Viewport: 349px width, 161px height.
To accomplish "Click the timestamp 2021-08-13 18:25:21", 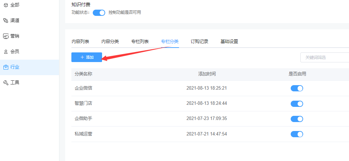I will click(x=207, y=88).
